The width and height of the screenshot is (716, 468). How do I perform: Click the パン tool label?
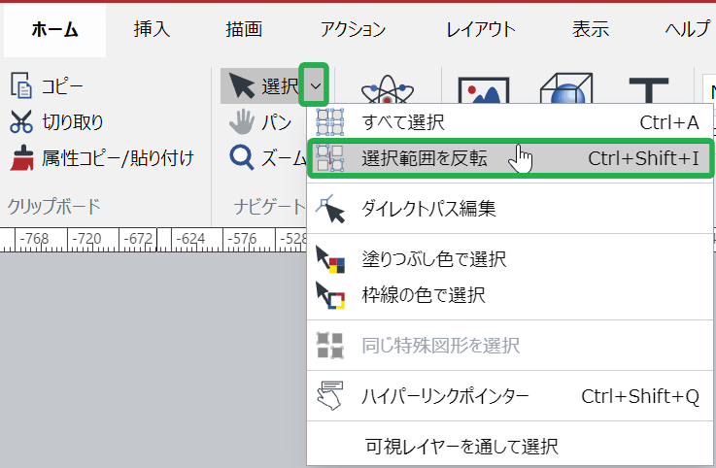click(x=277, y=122)
